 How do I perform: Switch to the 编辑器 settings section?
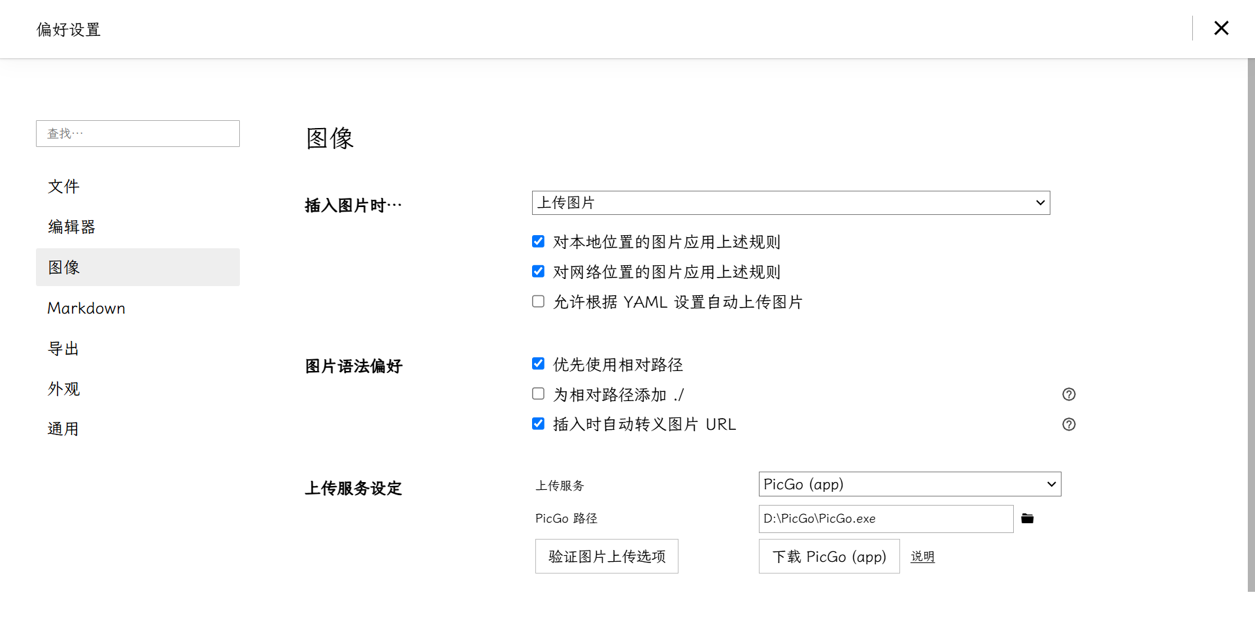[x=72, y=227]
